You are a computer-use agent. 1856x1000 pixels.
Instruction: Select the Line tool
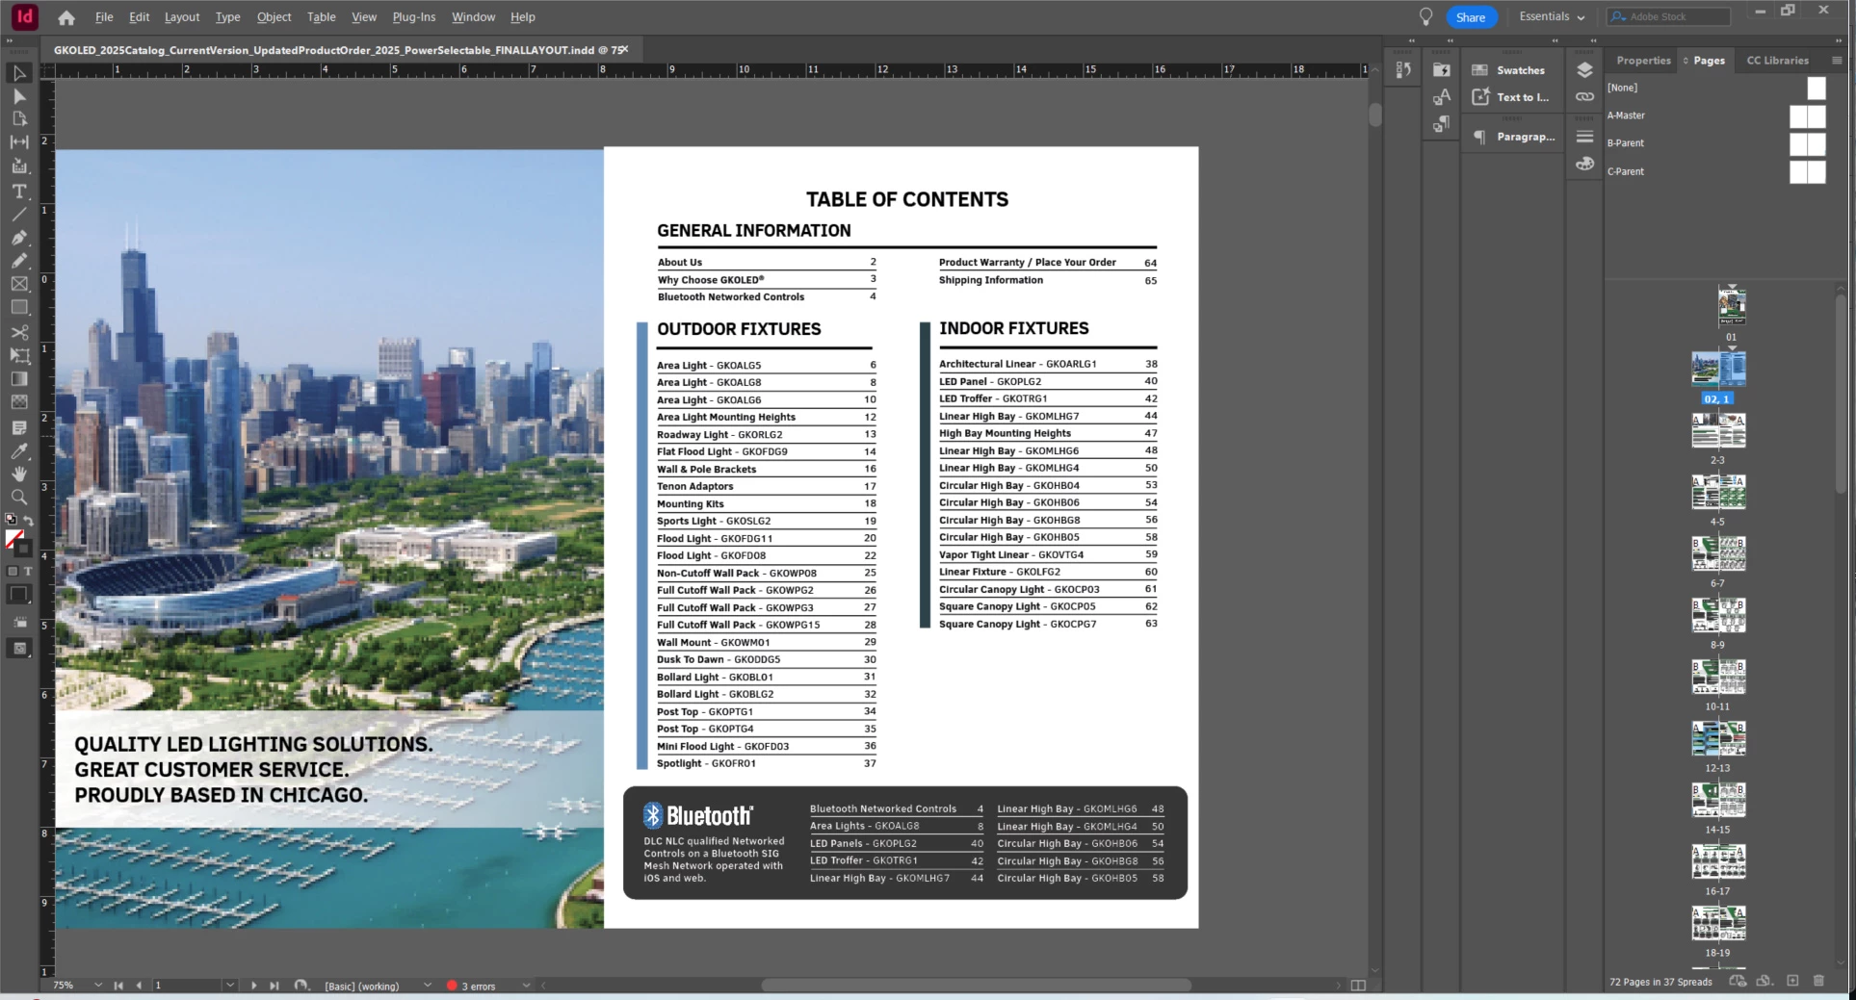19,215
